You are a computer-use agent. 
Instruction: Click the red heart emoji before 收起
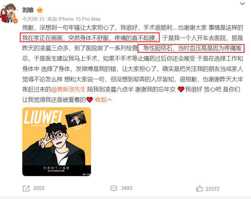click(90, 100)
